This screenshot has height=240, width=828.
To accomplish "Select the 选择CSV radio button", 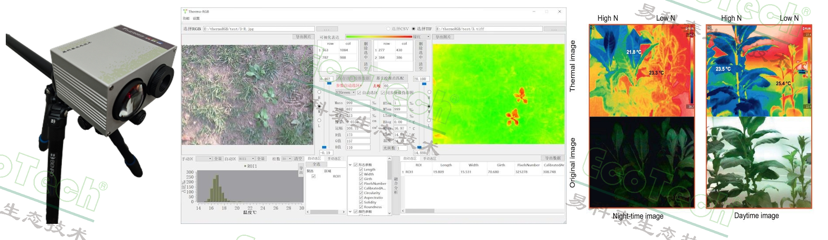I will 388,29.
